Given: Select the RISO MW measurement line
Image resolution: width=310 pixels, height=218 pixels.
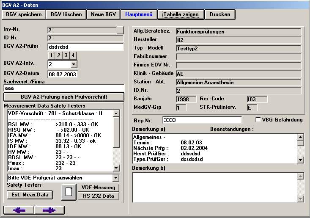Looking at the screenshot, I should 49,130.
